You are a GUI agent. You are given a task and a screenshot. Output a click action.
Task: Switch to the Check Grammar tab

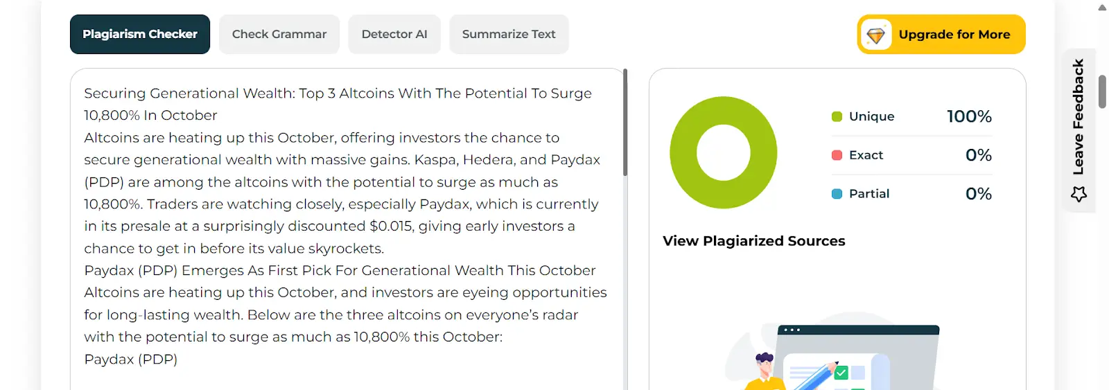pyautogui.click(x=279, y=35)
